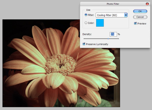
Task: Click OK to apply the photo filter
Action: [140, 11]
